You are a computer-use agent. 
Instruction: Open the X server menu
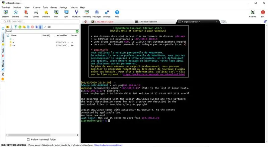pyautogui.click(x=37, y=7)
